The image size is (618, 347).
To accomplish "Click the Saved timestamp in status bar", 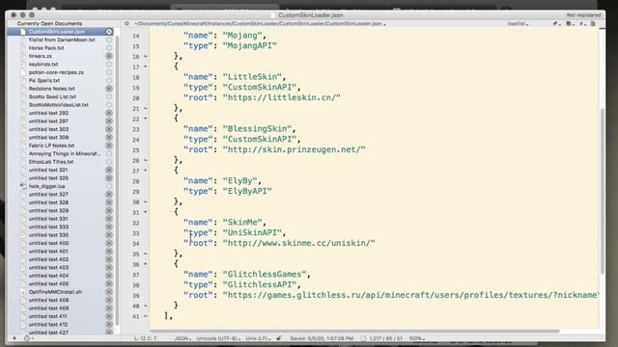I will (x=322, y=338).
